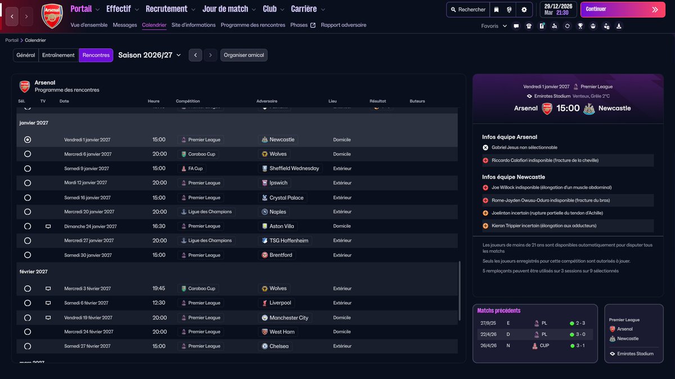
Task: Expand the Club menu dropdown
Action: pos(282,10)
